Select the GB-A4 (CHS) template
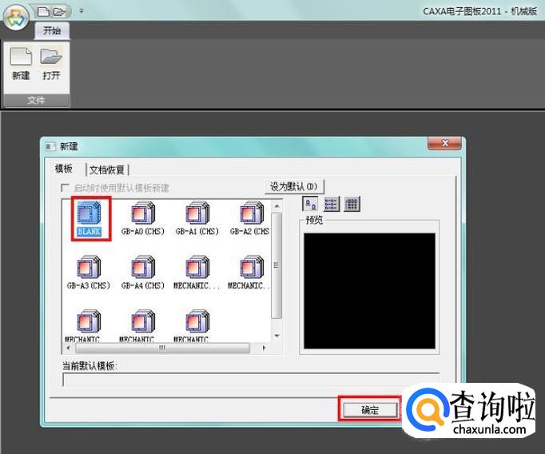Viewport: 545px width, 454px height. 143,273
